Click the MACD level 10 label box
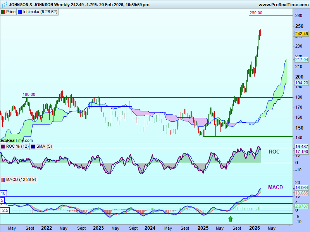The image size is (310, 232). (x=3, y=193)
